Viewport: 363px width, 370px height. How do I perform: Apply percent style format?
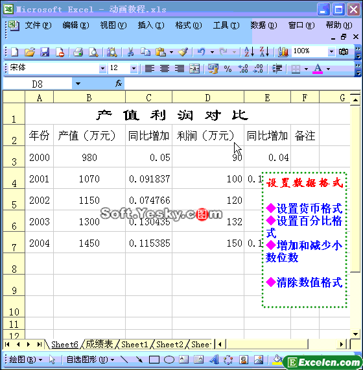click(228, 69)
